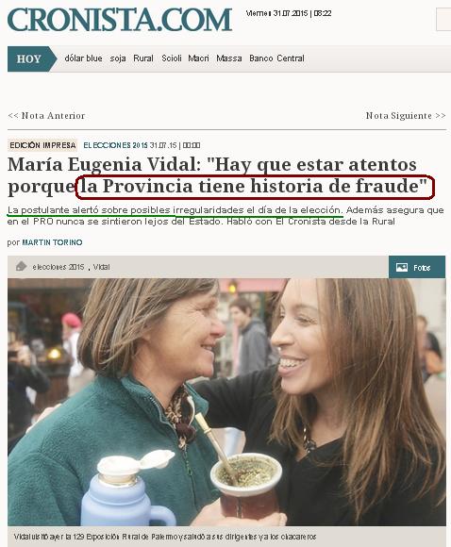
Task: Click the Vidal tag
Action: 101,267
